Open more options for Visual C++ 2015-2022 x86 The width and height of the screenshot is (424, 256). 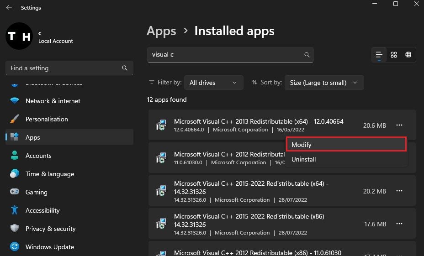[x=399, y=224]
